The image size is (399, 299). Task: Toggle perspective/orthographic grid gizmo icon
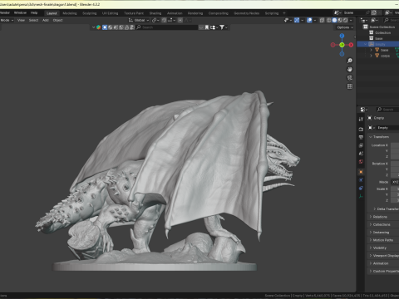click(350, 86)
